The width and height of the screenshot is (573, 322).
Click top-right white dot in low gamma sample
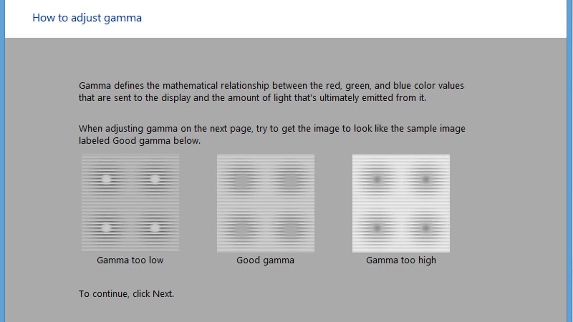[154, 179]
